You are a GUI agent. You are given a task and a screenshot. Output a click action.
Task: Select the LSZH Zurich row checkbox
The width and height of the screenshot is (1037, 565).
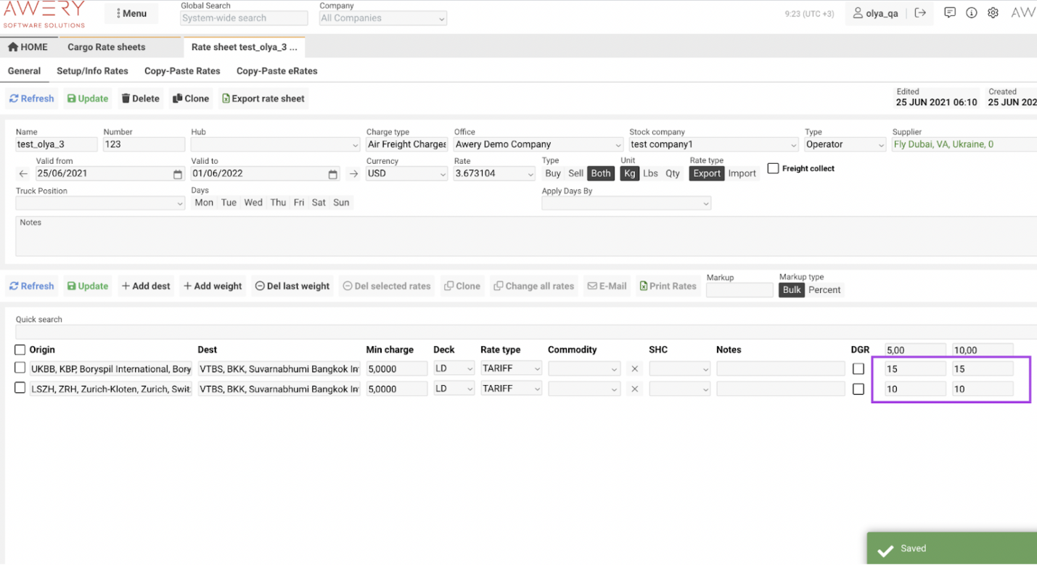20,389
